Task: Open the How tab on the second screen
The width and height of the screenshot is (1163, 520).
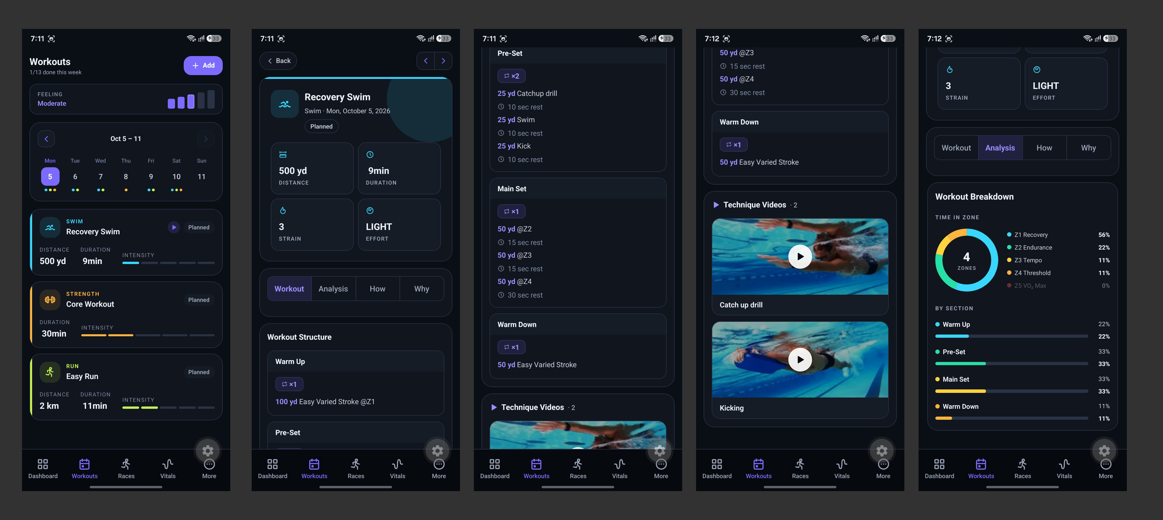Action: [x=378, y=289]
